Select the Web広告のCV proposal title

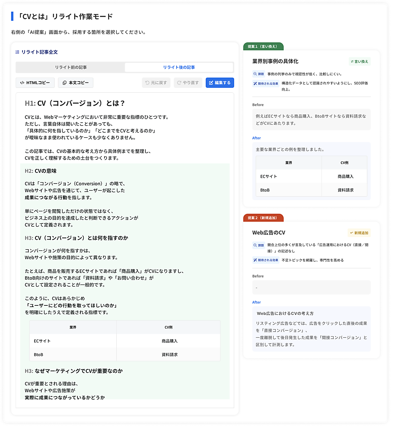click(x=269, y=233)
